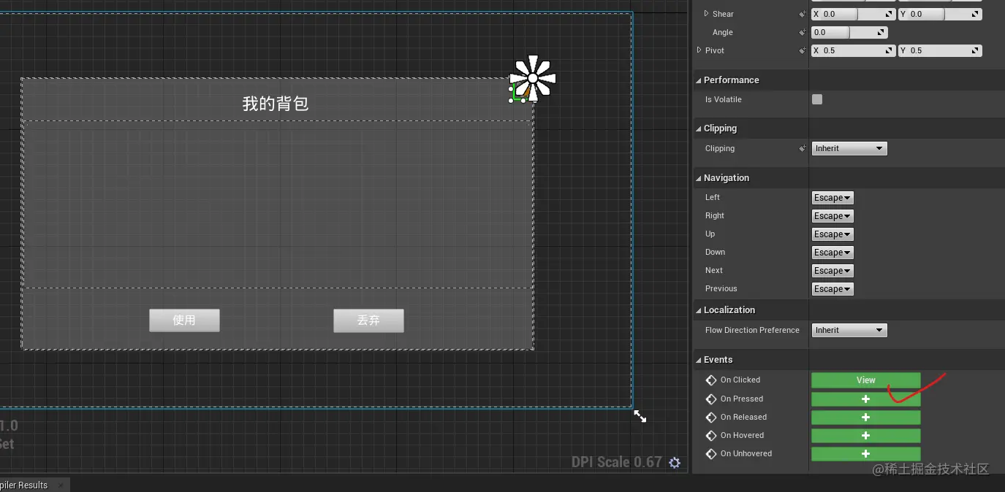Open designer settings gear beside DPI Scale
This screenshot has width=1005, height=492.
675,463
